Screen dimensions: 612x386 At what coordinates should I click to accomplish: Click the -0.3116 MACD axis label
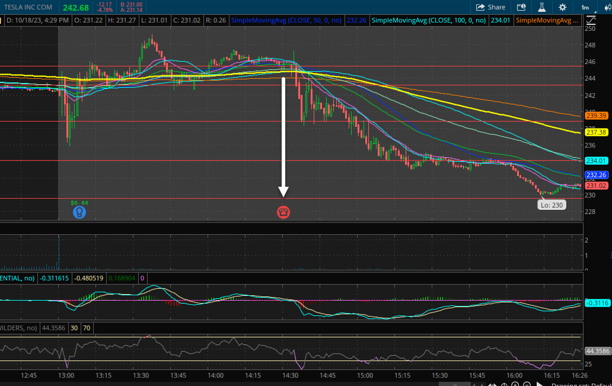click(597, 303)
